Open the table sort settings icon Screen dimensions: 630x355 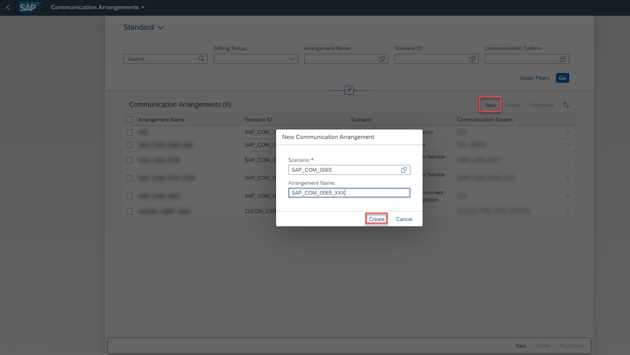(566, 105)
